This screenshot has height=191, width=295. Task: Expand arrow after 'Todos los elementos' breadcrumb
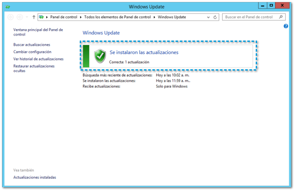pyautogui.click(x=154, y=17)
